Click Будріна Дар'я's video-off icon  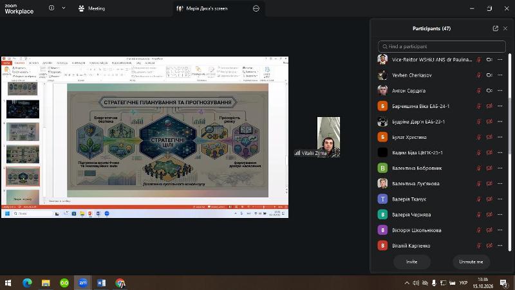click(x=489, y=122)
